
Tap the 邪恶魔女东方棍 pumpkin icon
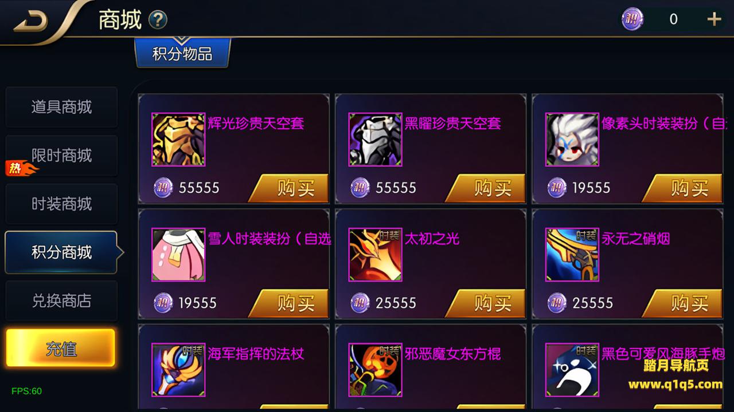(375, 370)
